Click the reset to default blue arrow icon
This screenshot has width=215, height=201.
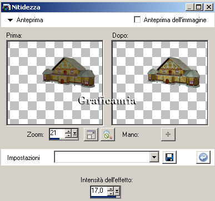click(x=203, y=157)
